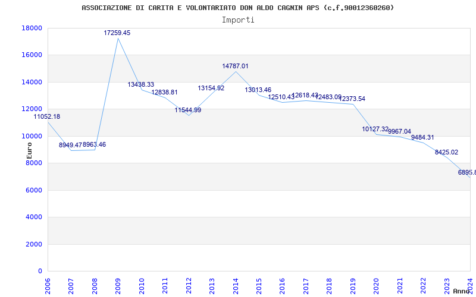Click the 14787.01 data label for 2014
This screenshot has width=476, height=297.
click(x=235, y=67)
